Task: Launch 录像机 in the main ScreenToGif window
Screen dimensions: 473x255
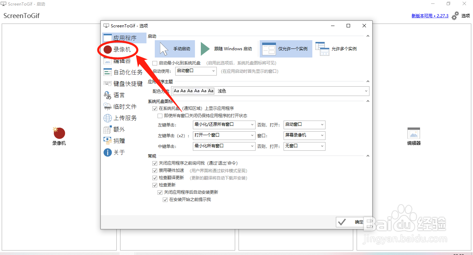Action: [59, 136]
